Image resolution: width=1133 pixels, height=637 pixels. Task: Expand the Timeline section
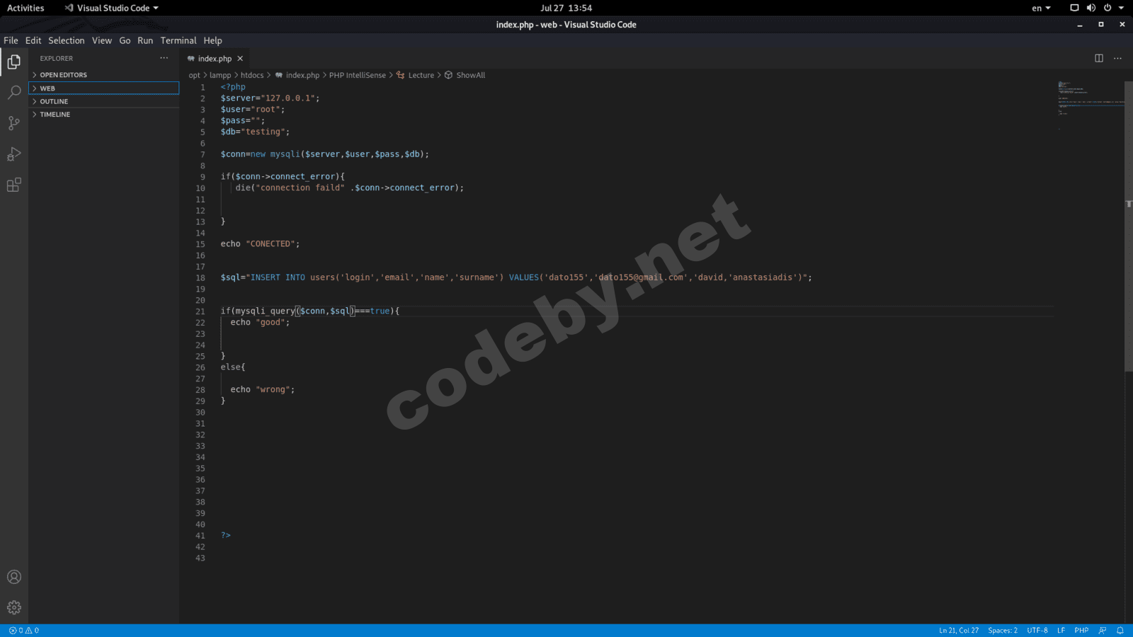[x=55, y=115]
